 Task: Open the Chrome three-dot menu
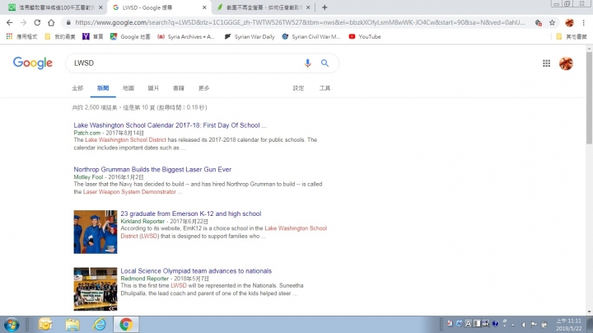[584, 23]
